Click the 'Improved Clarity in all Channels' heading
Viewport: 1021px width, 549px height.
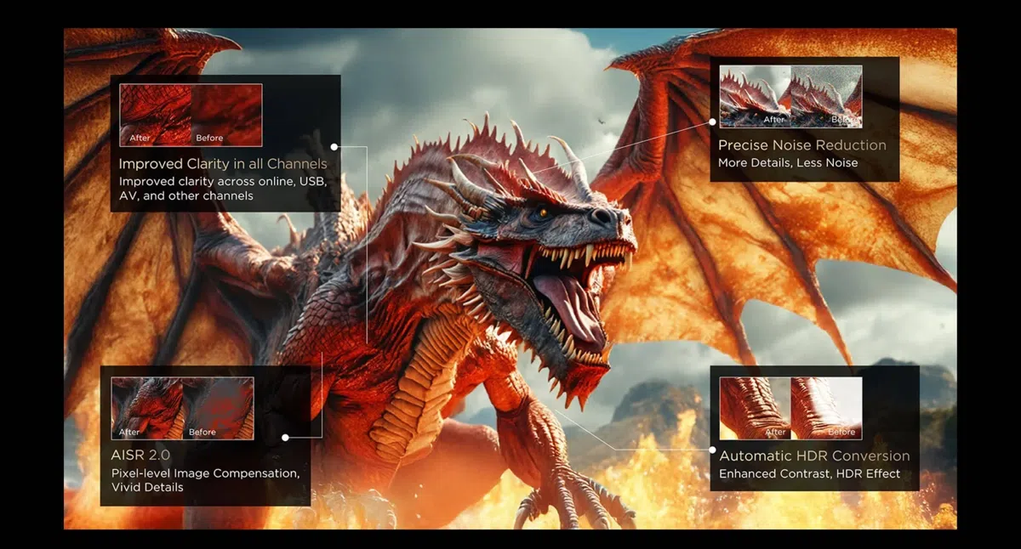tap(222, 164)
